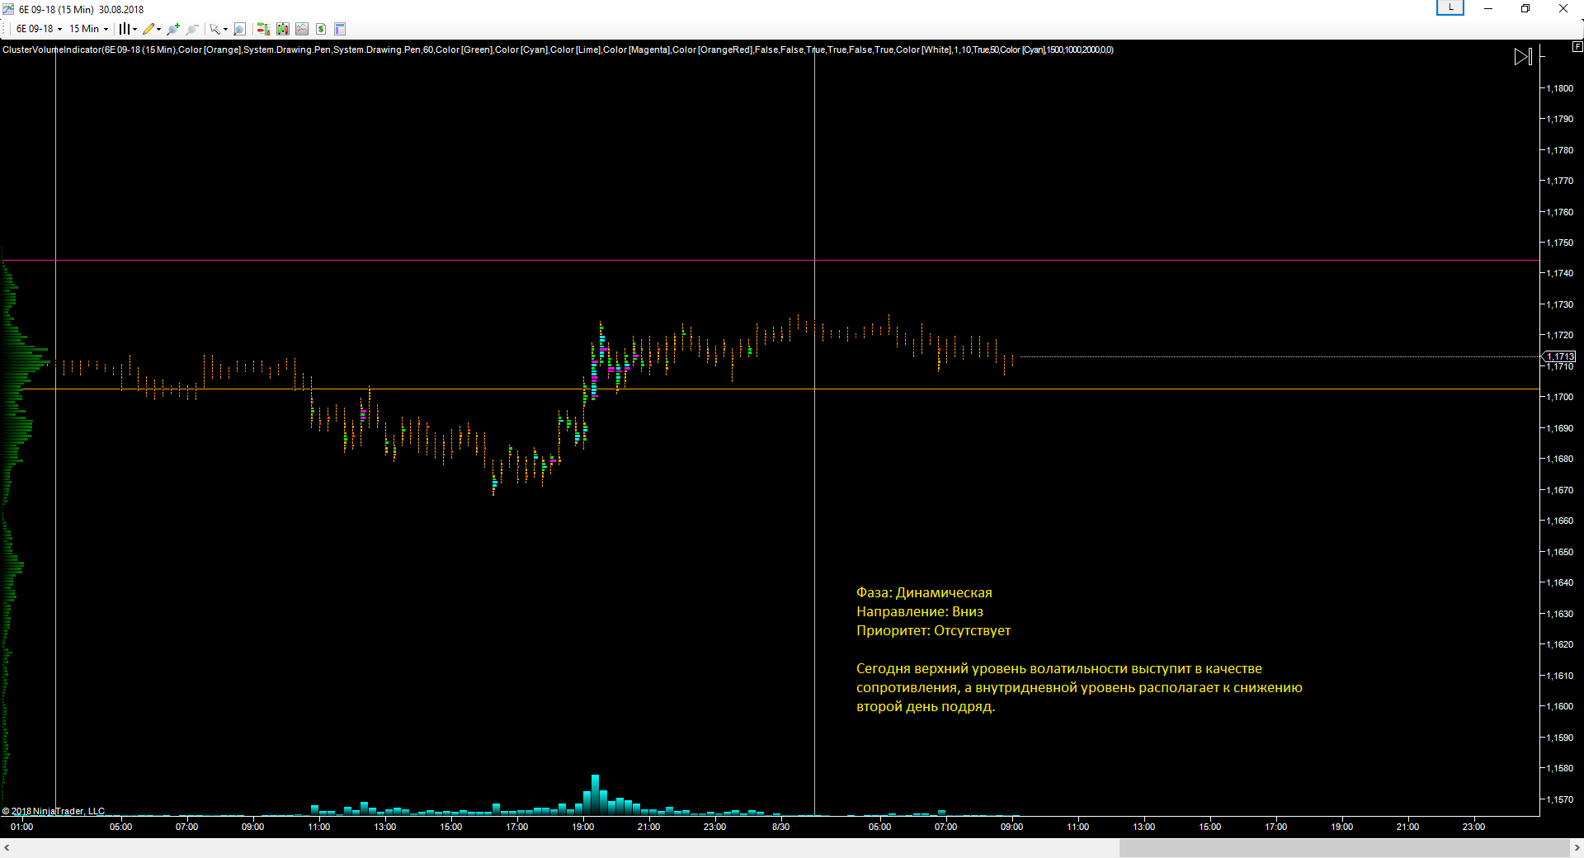Click the scroll-to-latest-bar arrow icon
1584x858 pixels.
pyautogui.click(x=1523, y=56)
